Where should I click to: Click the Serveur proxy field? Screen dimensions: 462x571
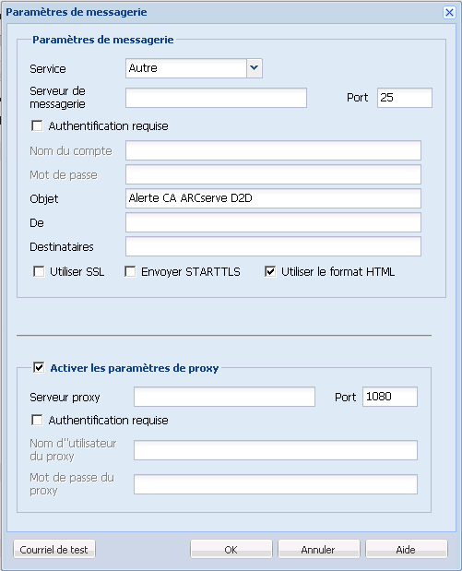click(x=224, y=397)
